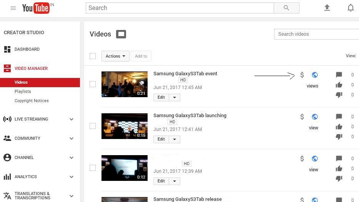Image resolution: width=359 pixels, height=202 pixels.
Task: Check the Samsung GalaxyS3Tab event video
Action: pyautogui.click(x=93, y=84)
